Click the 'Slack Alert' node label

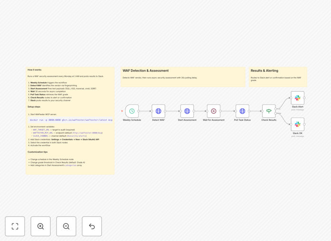(298, 107)
